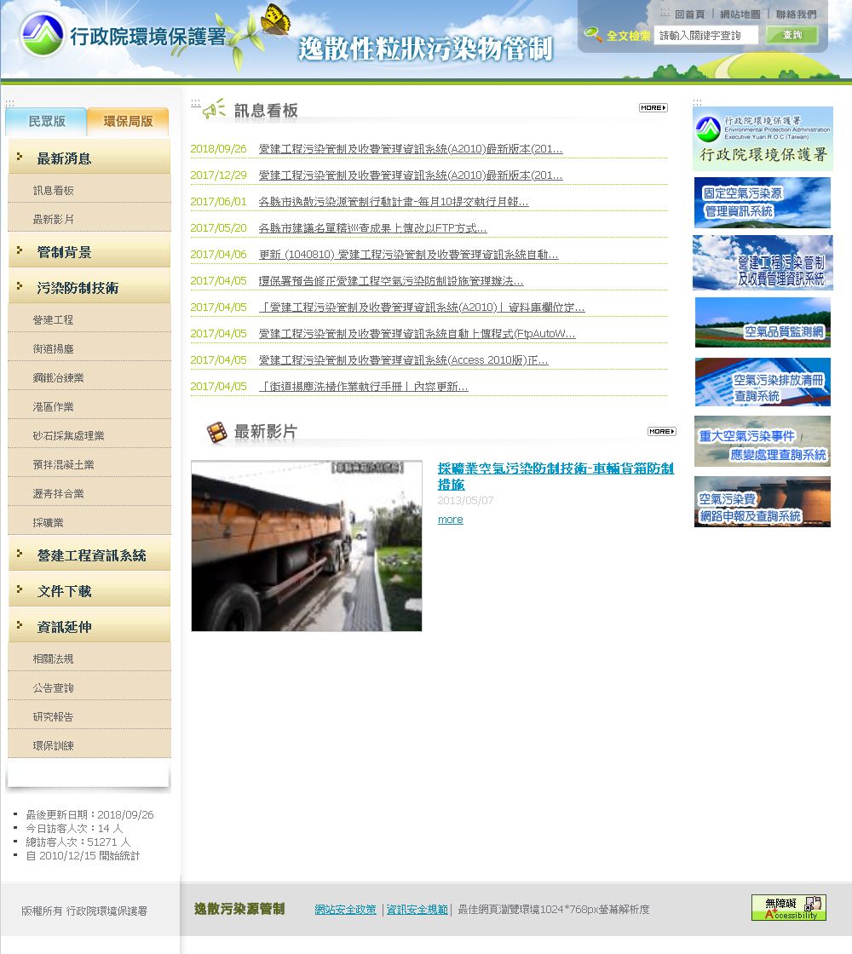Screen dimensions: 852x954
Task: Click the keyword search input field
Action: point(705,35)
